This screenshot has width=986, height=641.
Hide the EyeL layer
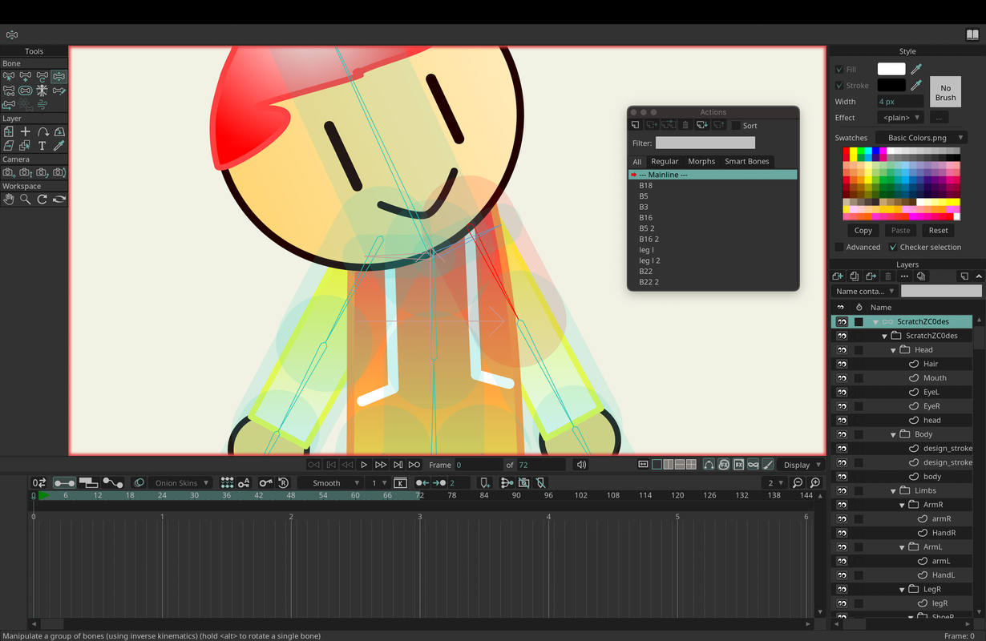[x=842, y=392]
